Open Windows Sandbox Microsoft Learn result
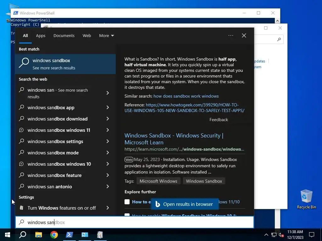The height and width of the screenshot is (241, 322). tap(174, 139)
